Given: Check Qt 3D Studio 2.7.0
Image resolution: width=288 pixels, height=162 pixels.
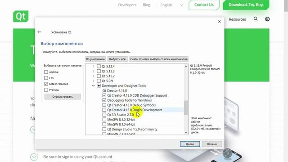Looking at the screenshot, I should [x=104, y=115].
